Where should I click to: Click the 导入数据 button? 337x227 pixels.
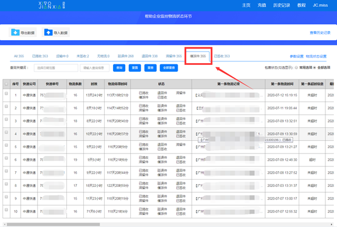click(56, 32)
